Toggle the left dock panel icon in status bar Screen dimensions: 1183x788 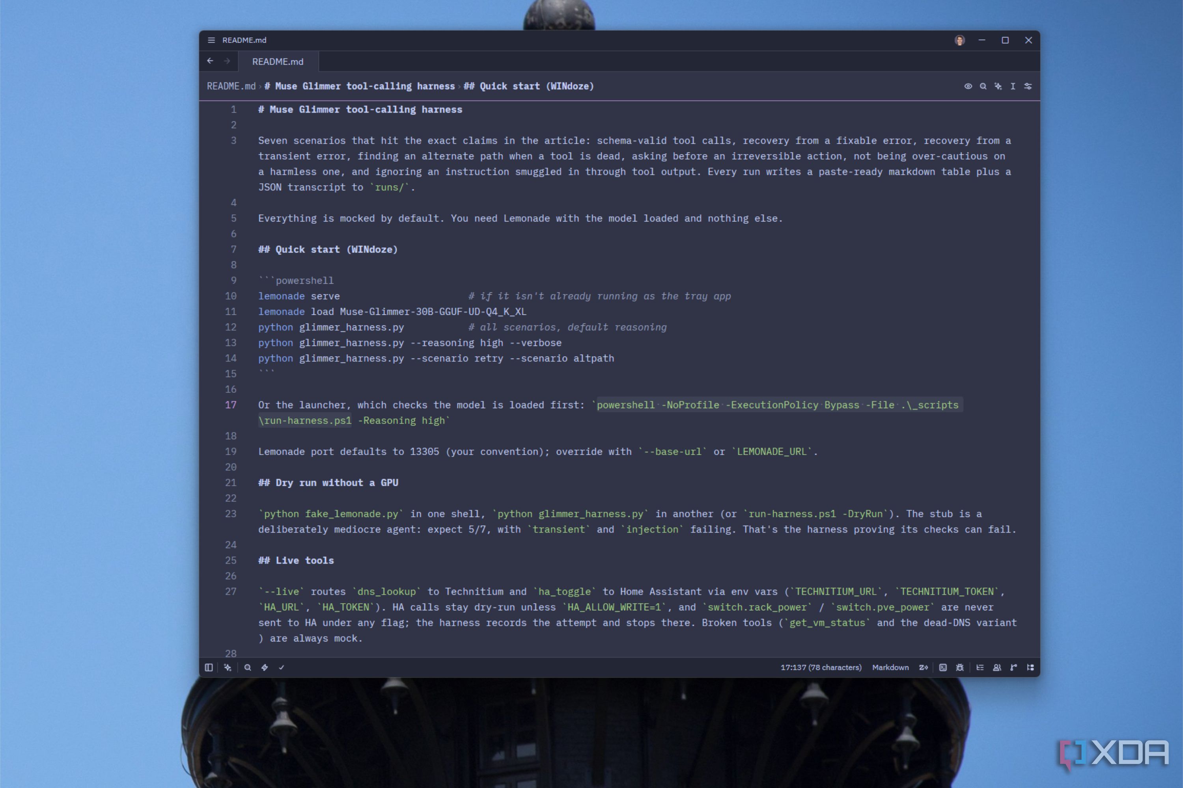tap(209, 667)
